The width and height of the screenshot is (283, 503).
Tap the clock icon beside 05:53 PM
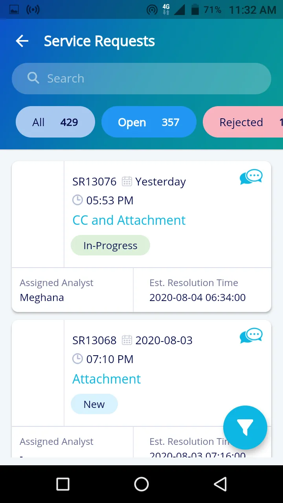coord(78,200)
